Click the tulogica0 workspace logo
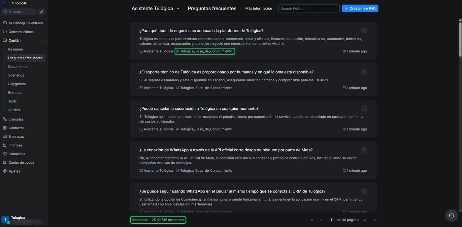 [5, 3]
